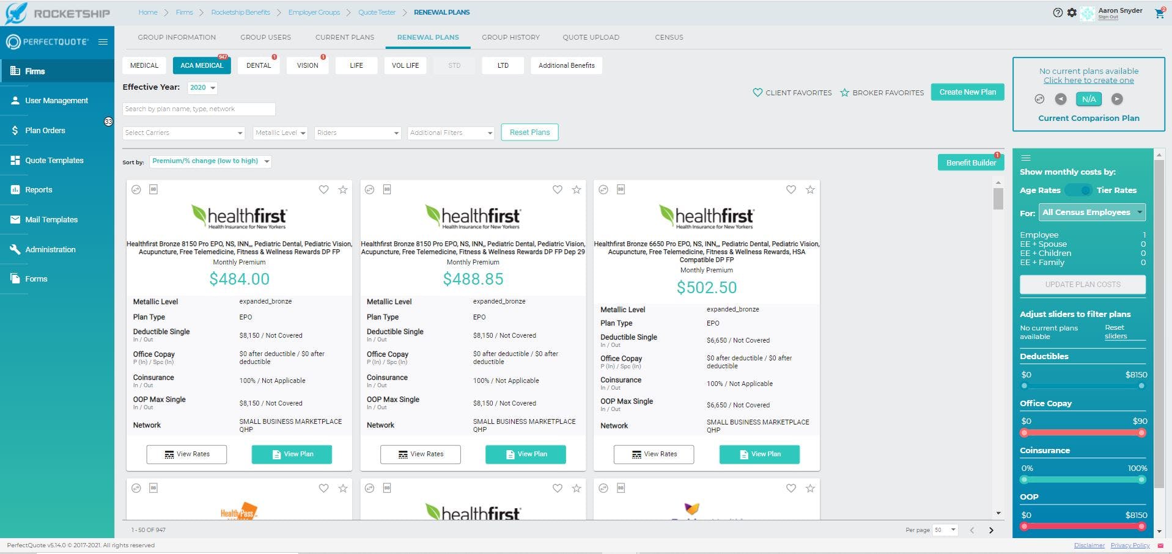Toggle Client Favorites filter
Screen dimensions: 1172x554
pos(792,93)
